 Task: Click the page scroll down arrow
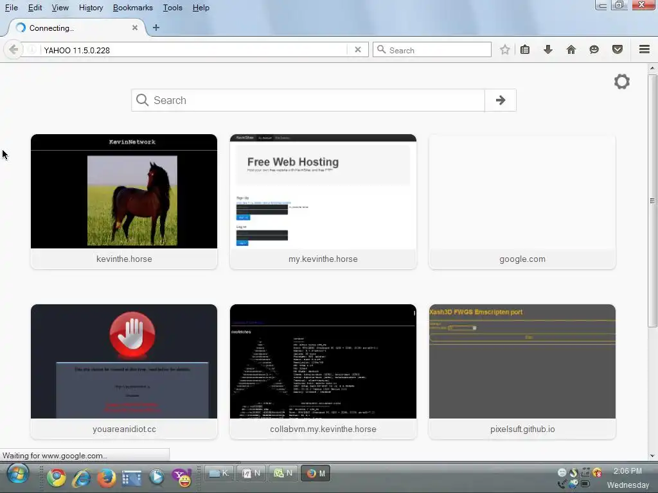coord(652,456)
